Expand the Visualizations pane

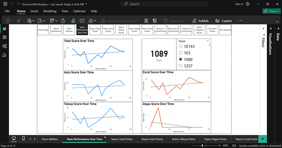coord(271,28)
